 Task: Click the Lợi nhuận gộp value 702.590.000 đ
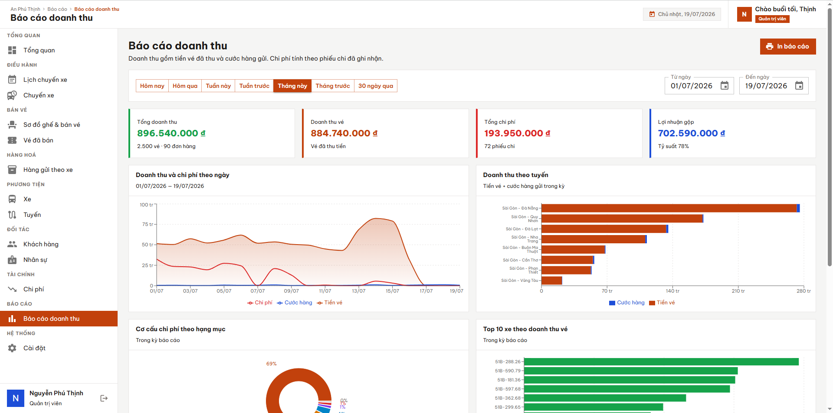(691, 133)
